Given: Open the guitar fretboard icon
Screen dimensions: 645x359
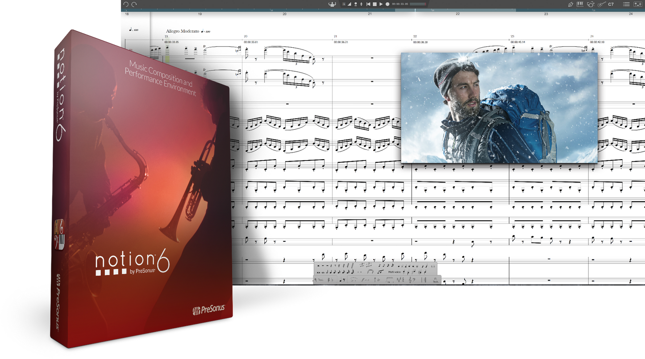Looking at the screenshot, I should [x=601, y=4].
